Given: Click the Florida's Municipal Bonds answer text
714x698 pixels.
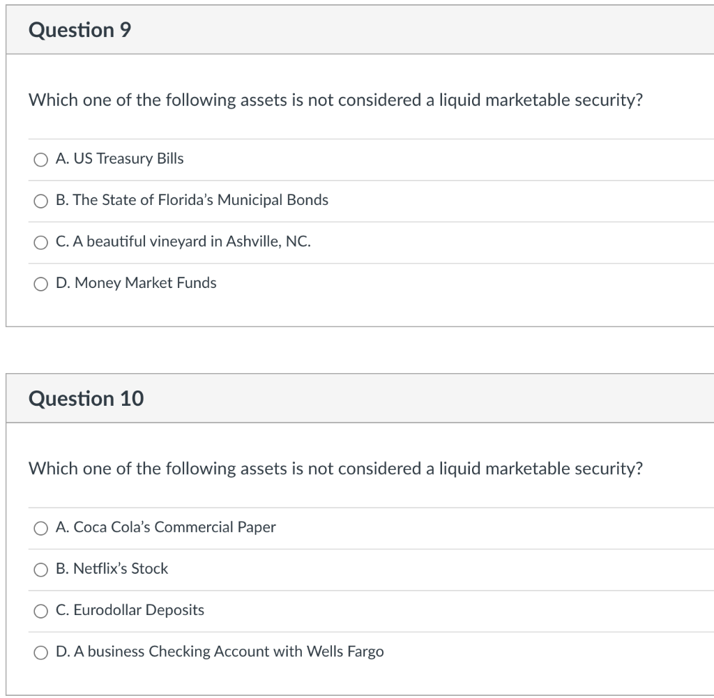Looking at the screenshot, I should pyautogui.click(x=192, y=201).
